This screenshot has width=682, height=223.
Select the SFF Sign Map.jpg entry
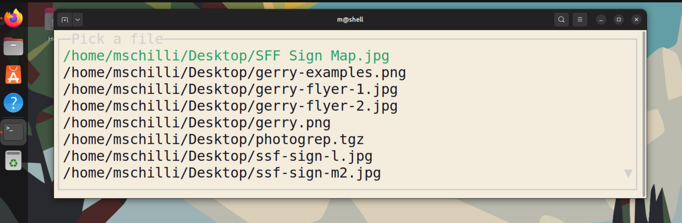[226, 56]
